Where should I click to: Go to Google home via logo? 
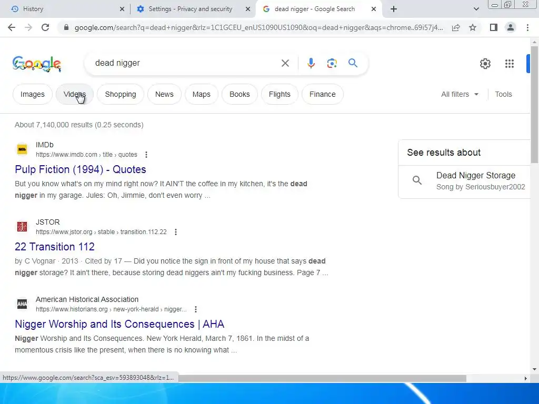[x=37, y=64]
